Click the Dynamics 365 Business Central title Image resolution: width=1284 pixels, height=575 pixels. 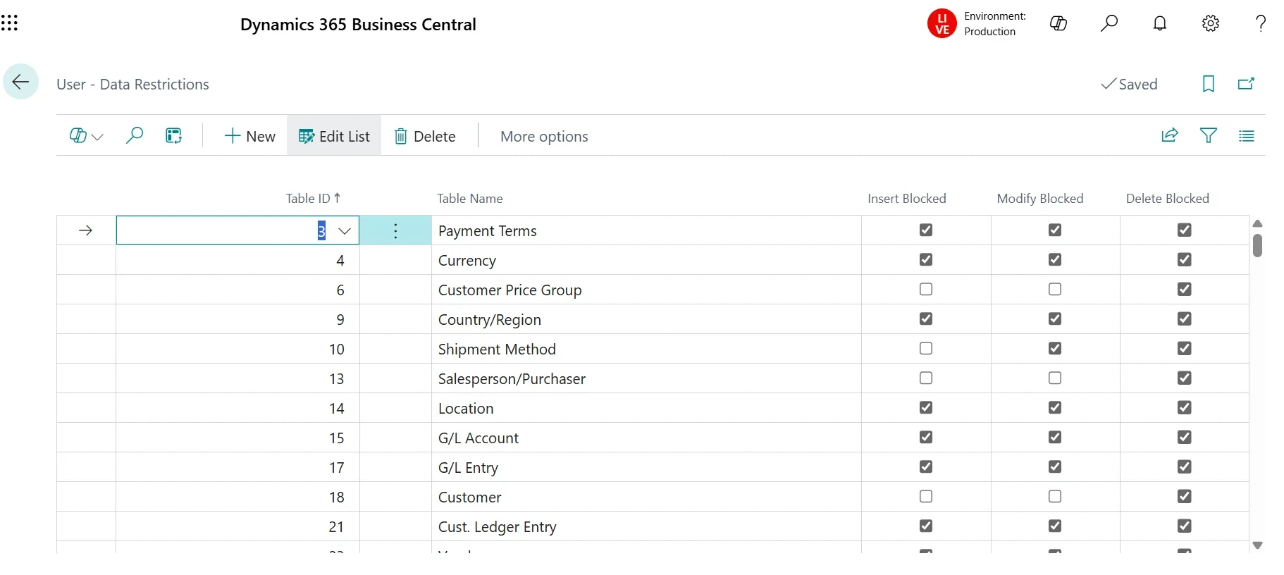[x=358, y=25]
